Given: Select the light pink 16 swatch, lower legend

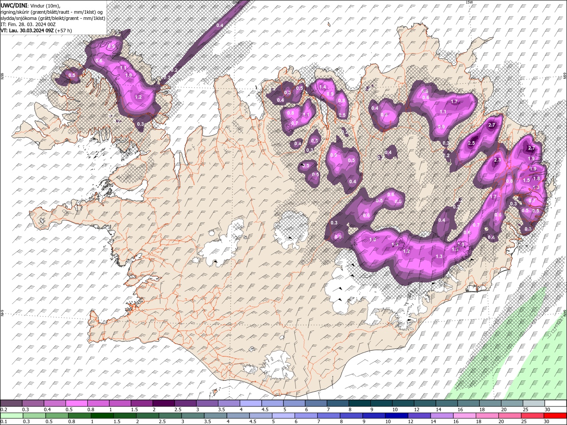Looking at the screenshot, I should point(464,416).
